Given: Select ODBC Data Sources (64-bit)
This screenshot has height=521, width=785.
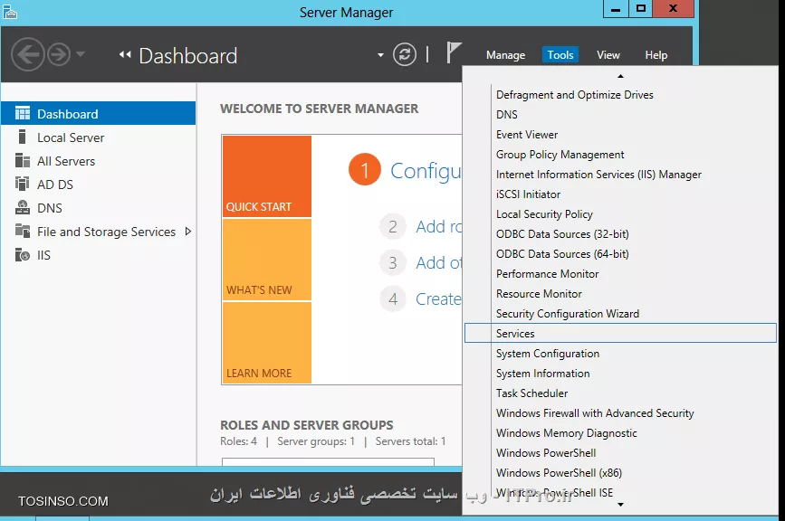Looking at the screenshot, I should [x=620, y=254].
